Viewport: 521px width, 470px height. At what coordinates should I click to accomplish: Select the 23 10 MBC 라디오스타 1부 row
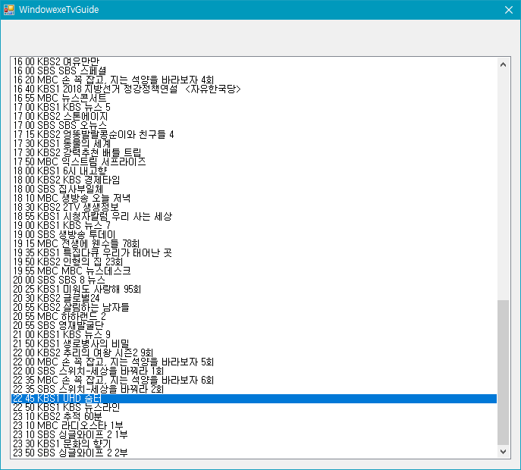tap(254, 426)
